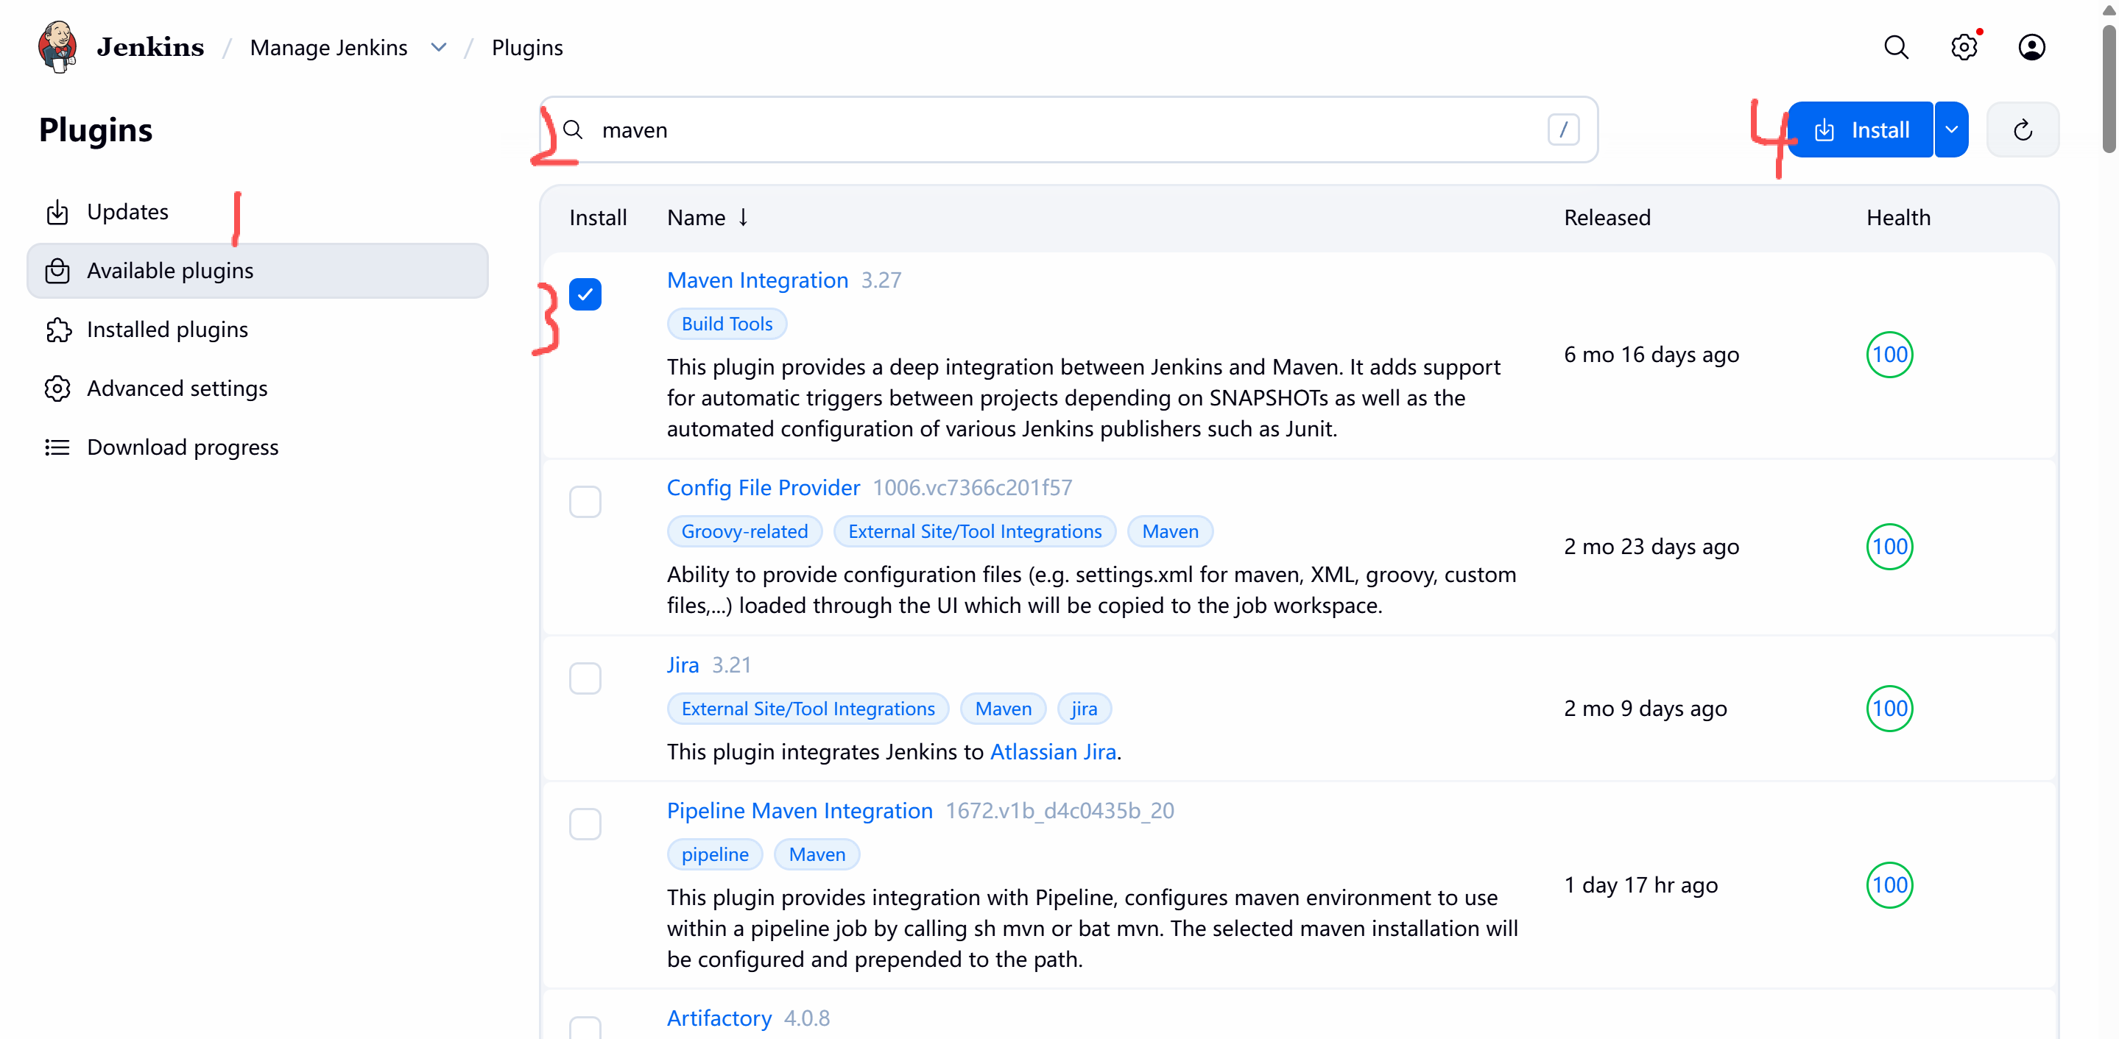Tick the Pipeline Maven Integration checkbox

(585, 823)
